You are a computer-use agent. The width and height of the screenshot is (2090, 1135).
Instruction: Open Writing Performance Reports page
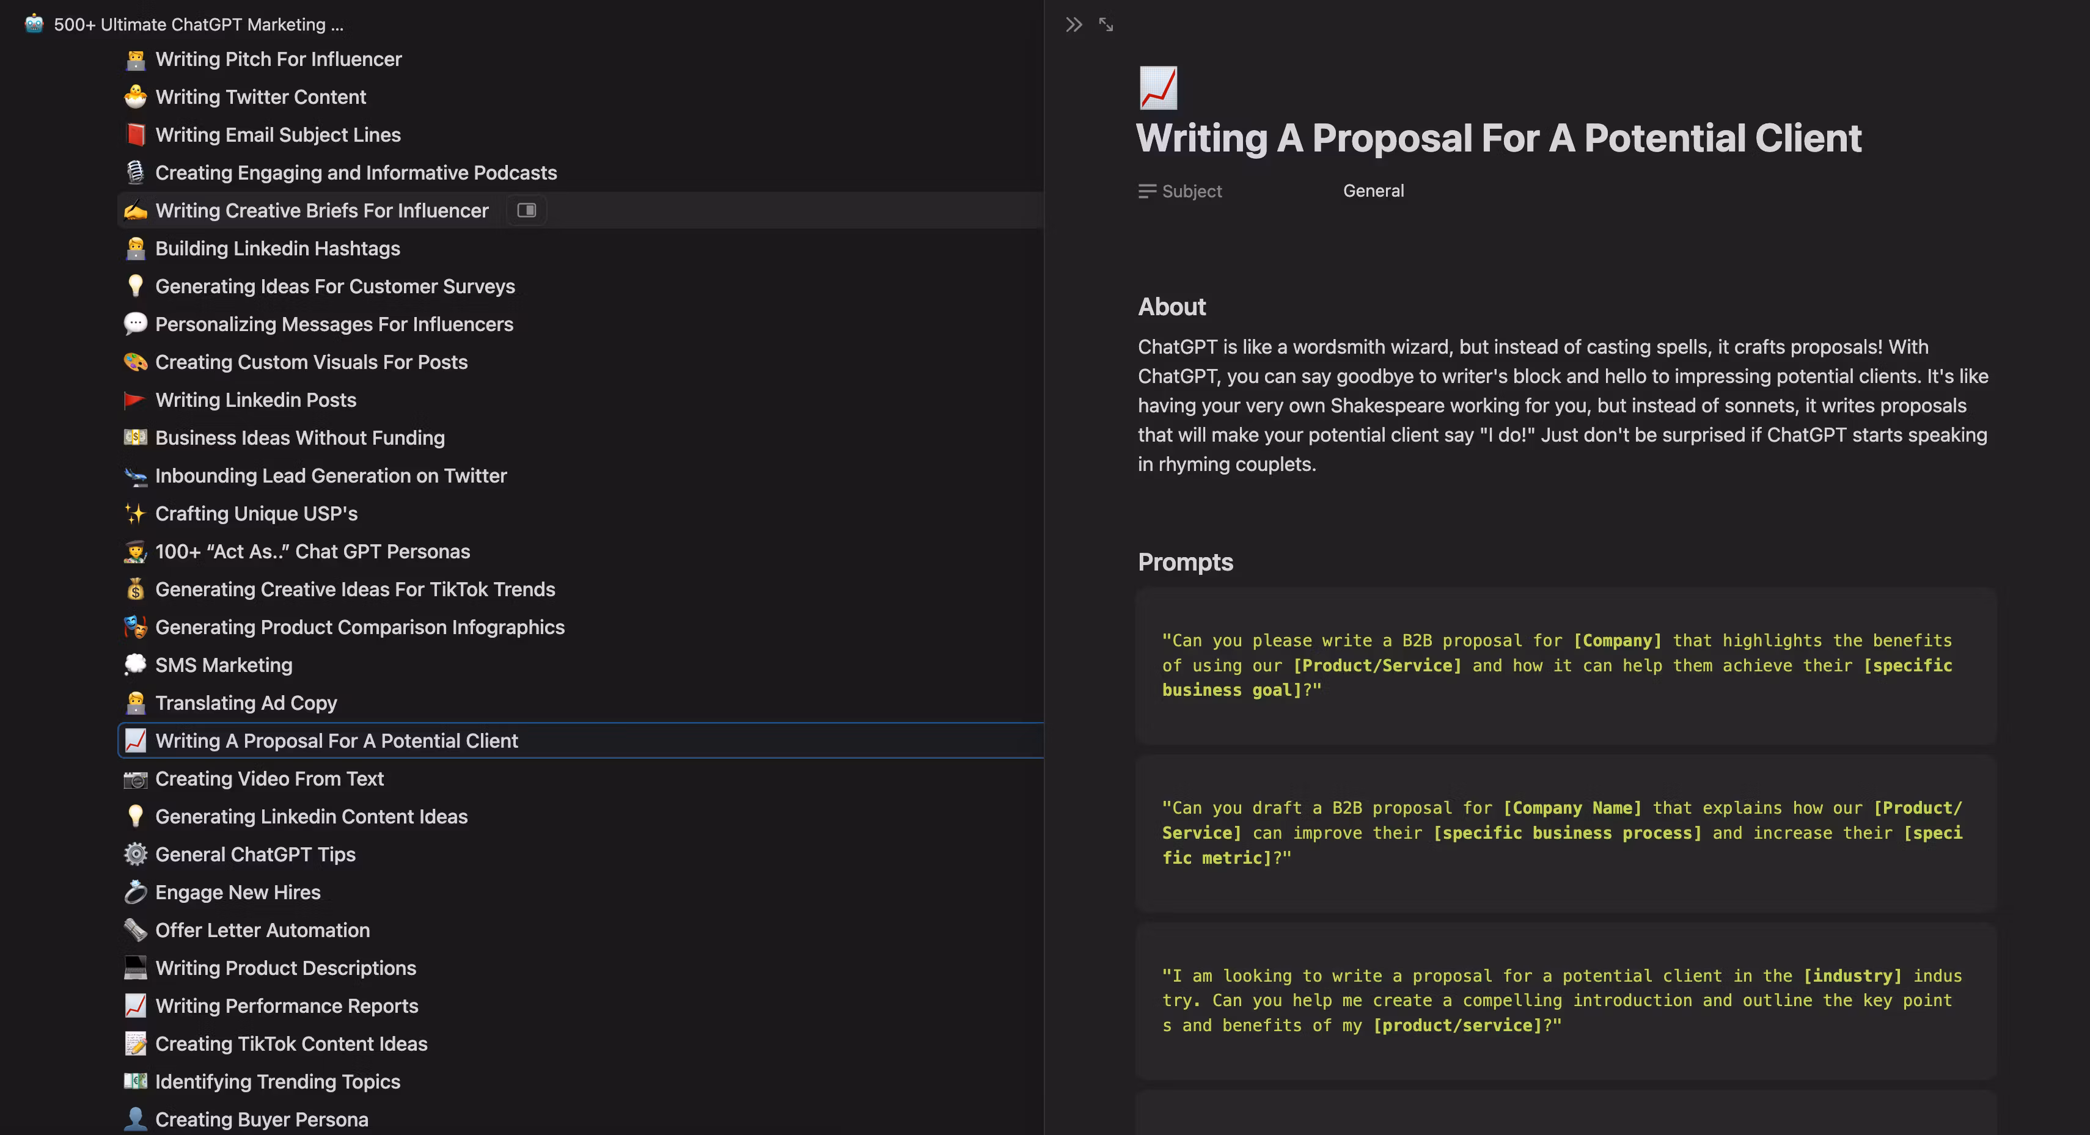[287, 1006]
